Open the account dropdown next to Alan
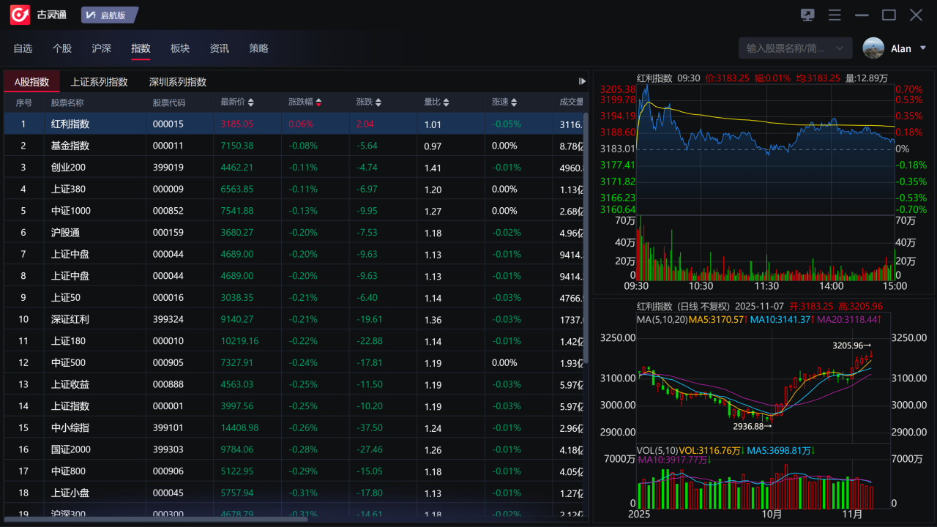 922,48
